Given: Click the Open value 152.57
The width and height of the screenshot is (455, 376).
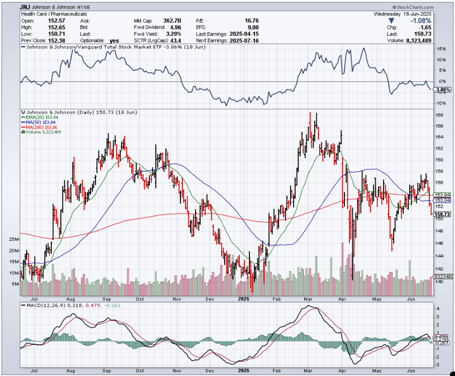Looking at the screenshot, I should tap(57, 21).
